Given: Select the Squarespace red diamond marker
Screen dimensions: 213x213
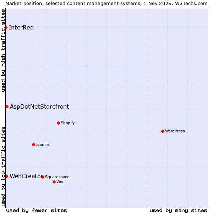Looking at the screenshot, I should (43, 177).
